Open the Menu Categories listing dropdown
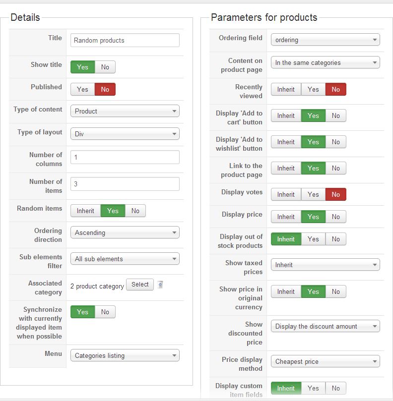The width and height of the screenshot is (393, 401). pos(125,355)
